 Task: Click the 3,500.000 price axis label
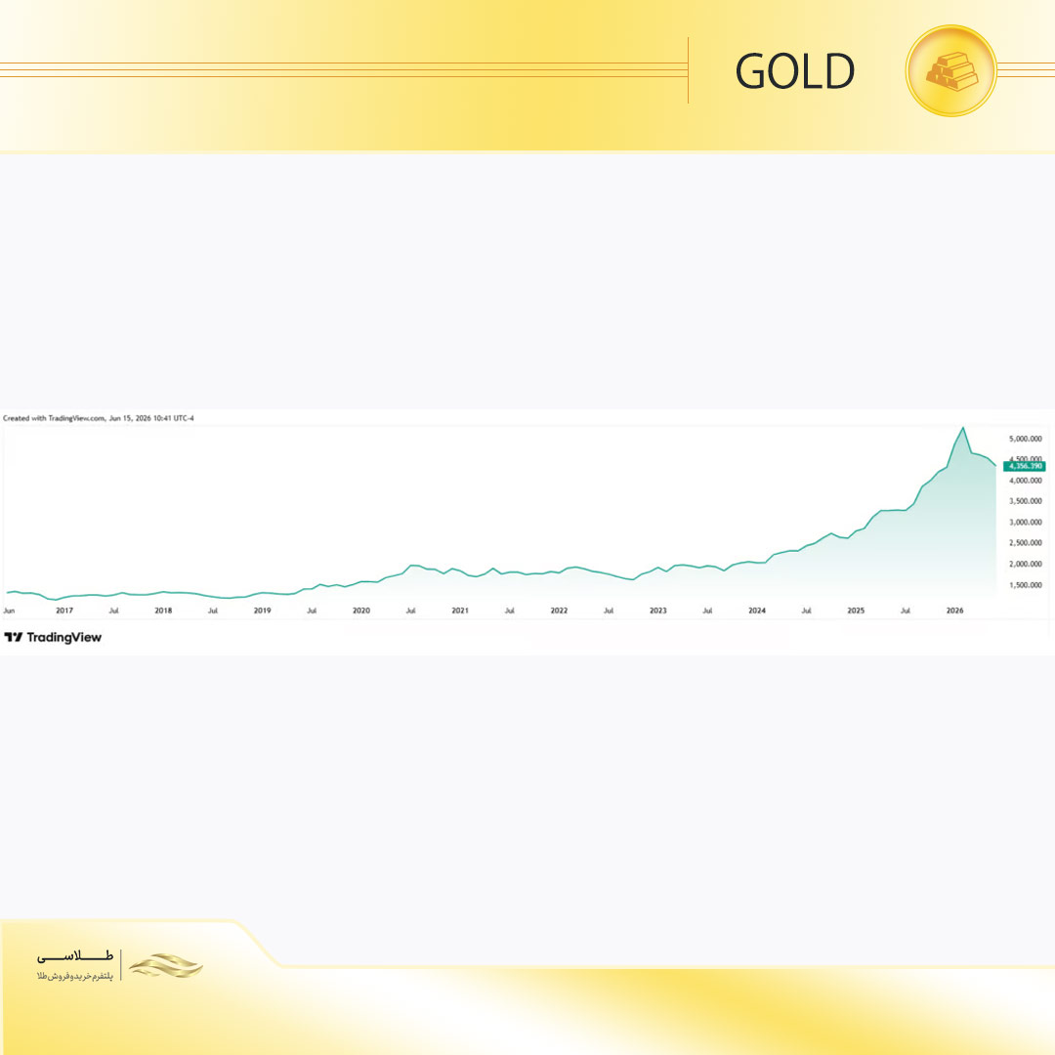1026,501
